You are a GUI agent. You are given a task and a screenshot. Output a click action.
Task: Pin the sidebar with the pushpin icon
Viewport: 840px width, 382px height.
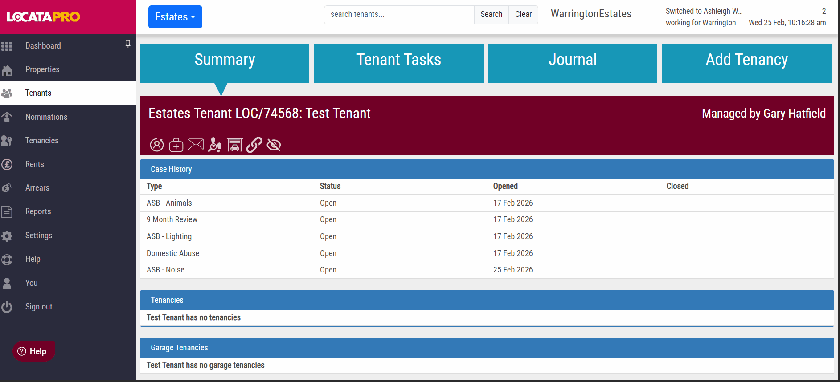click(x=128, y=44)
